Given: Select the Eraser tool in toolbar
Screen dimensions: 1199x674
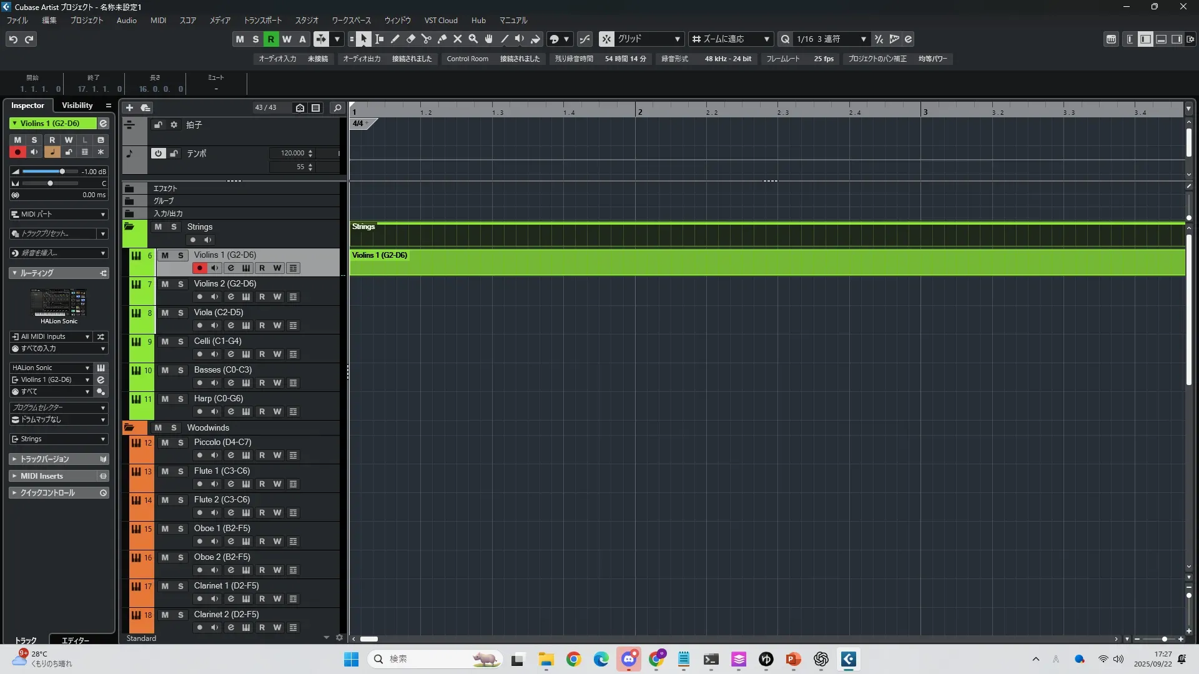Looking at the screenshot, I should click(411, 39).
